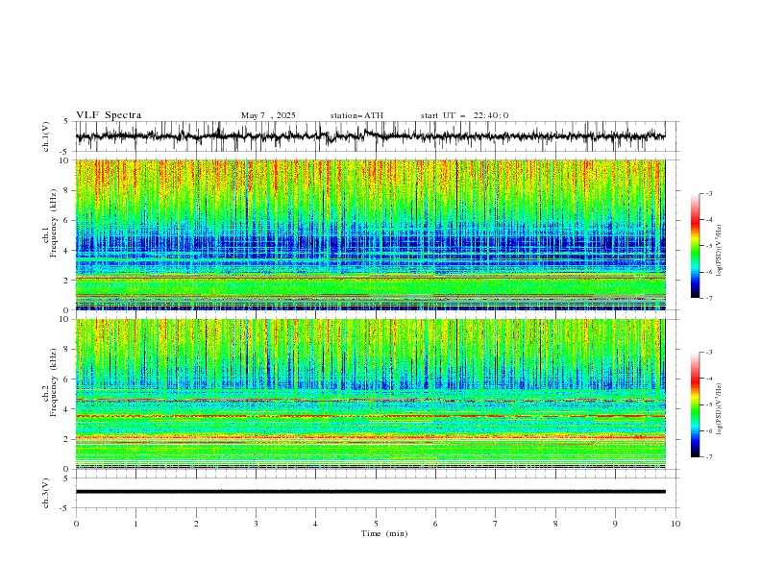Click time axis tick label '7'
This screenshot has height=588, width=761.
coord(496,524)
